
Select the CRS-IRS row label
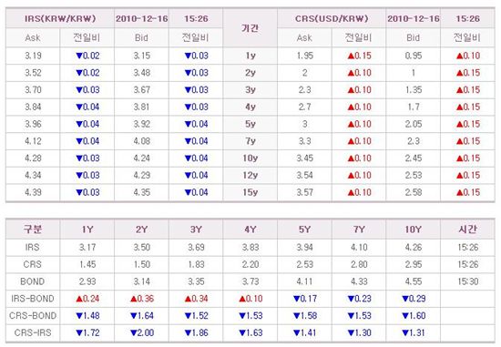33,332
